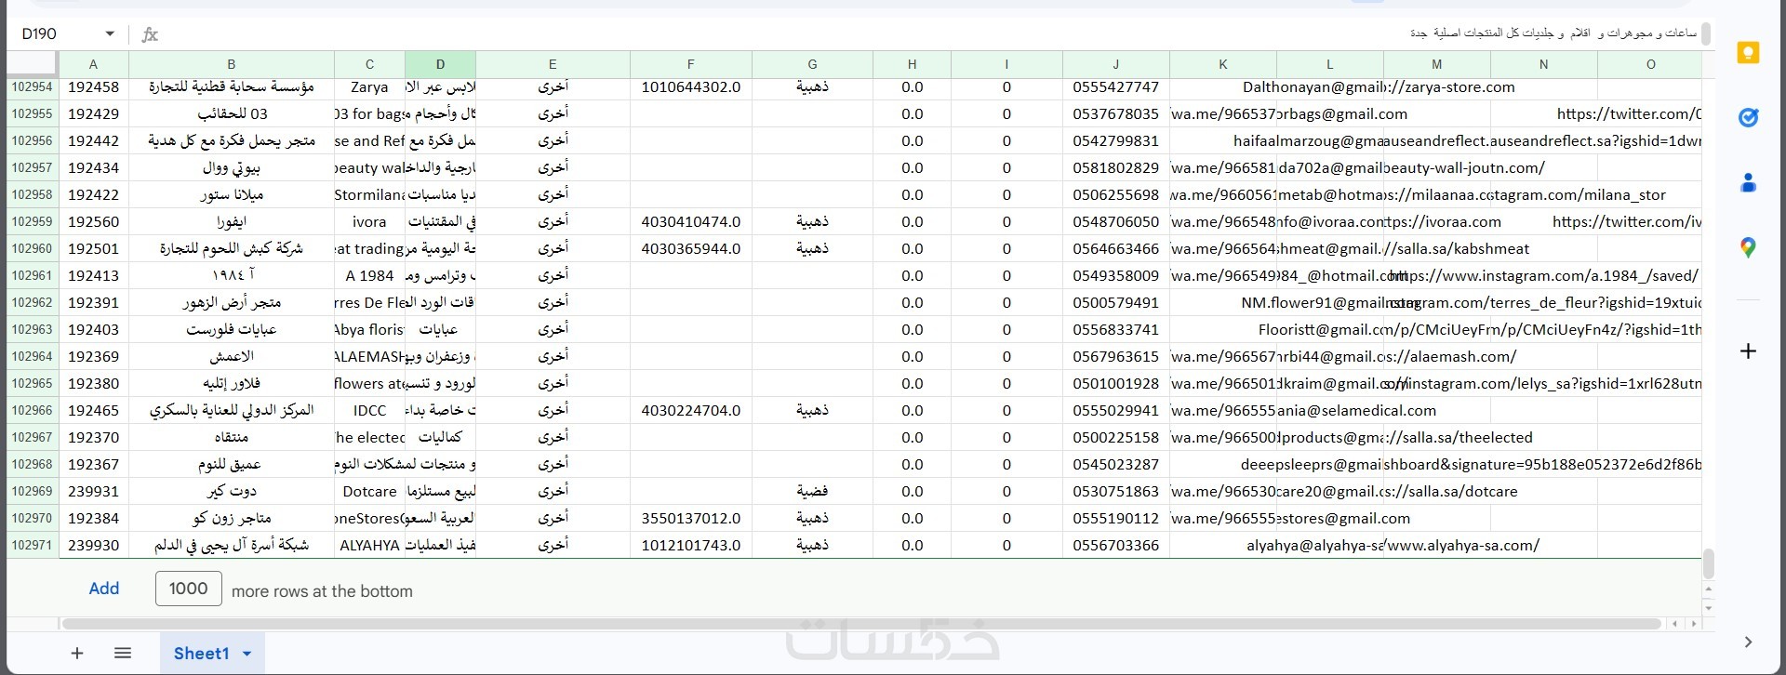Switch to the Sheet1 tab

[201, 654]
